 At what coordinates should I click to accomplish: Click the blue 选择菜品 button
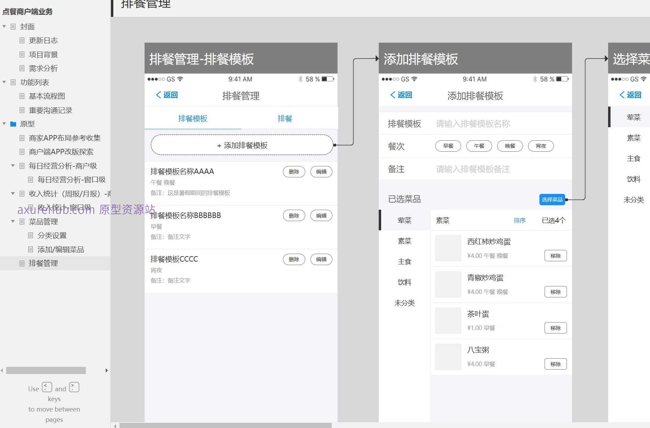552,199
